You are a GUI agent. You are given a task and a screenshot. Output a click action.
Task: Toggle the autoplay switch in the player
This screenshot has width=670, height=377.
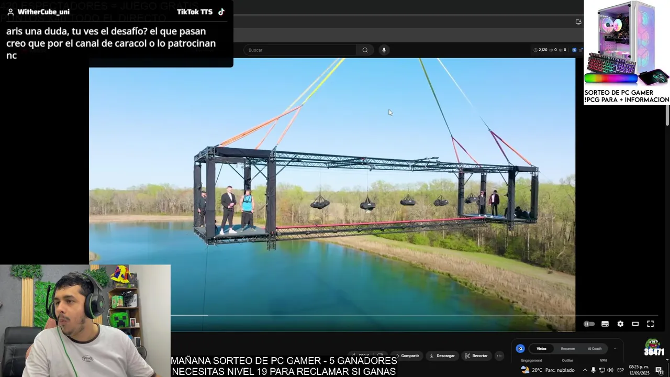point(589,324)
